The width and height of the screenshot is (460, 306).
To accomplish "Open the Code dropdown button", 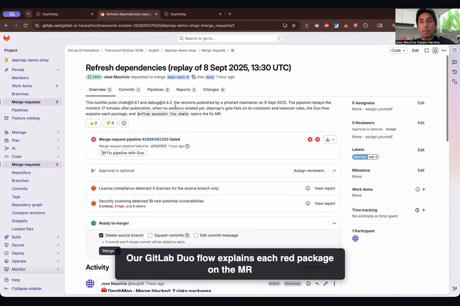I will [398, 50].
